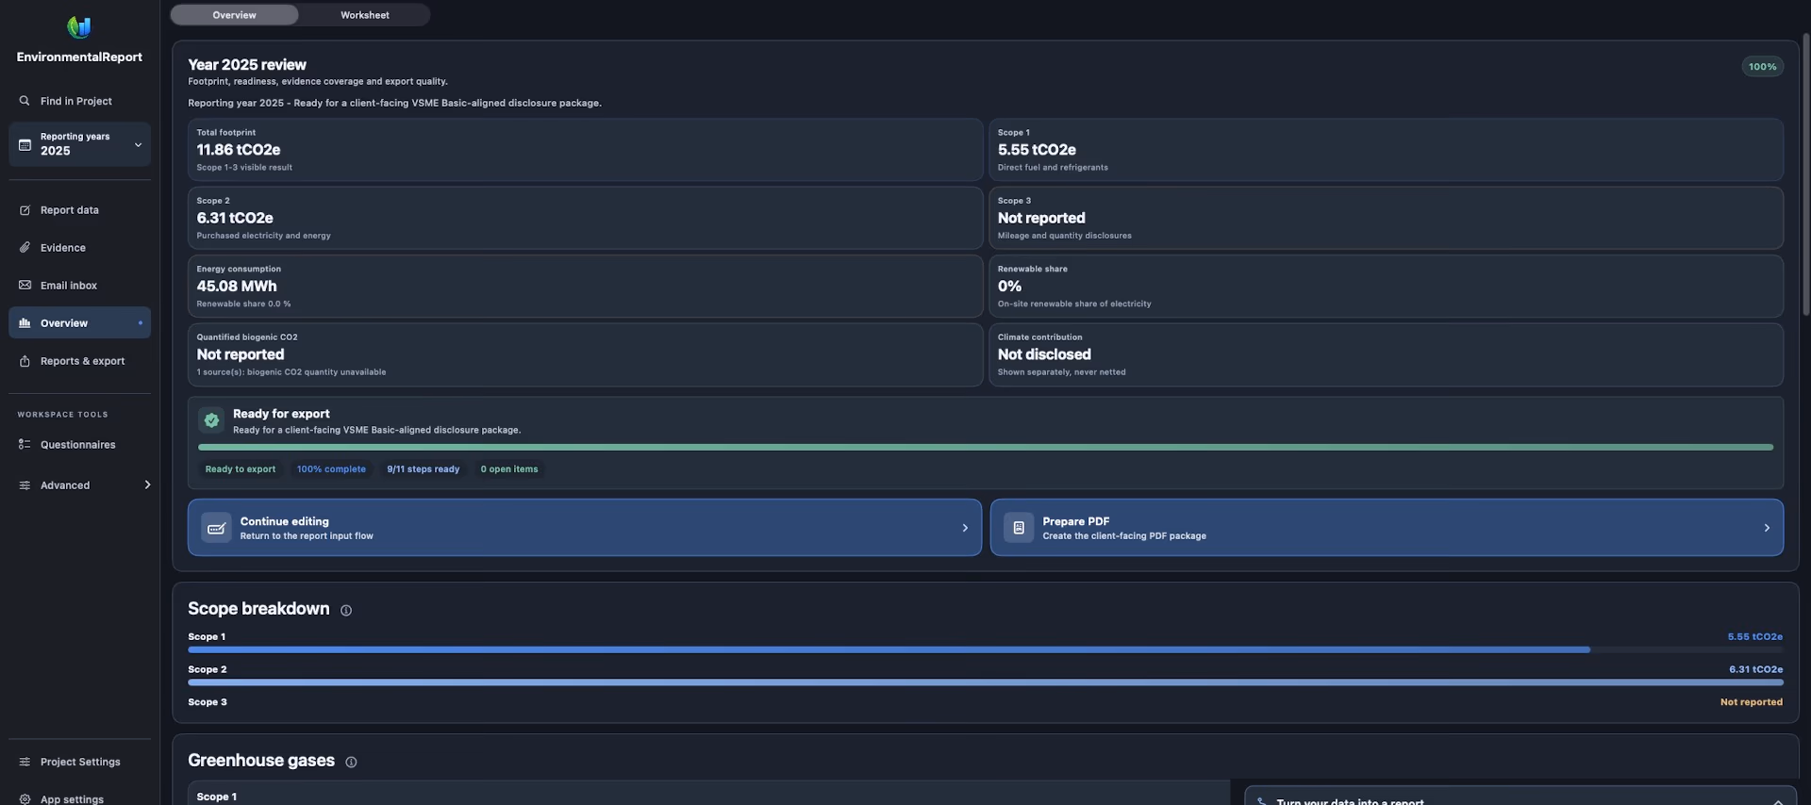This screenshot has height=805, width=1811.
Task: Click the 100% badge in the review header
Action: (1762, 67)
